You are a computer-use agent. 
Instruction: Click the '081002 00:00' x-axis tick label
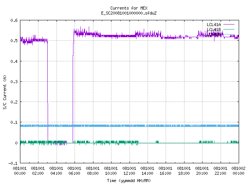[238, 171]
